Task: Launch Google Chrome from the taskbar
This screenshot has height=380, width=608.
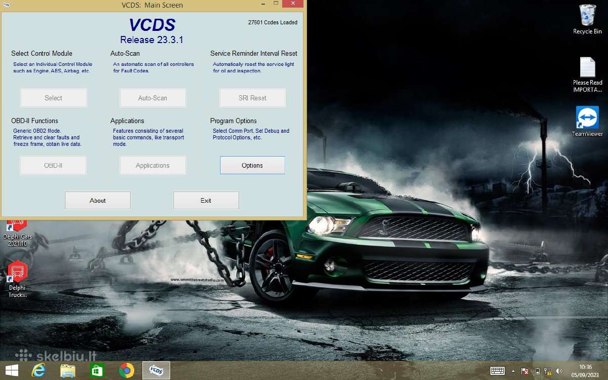Action: coord(127,370)
